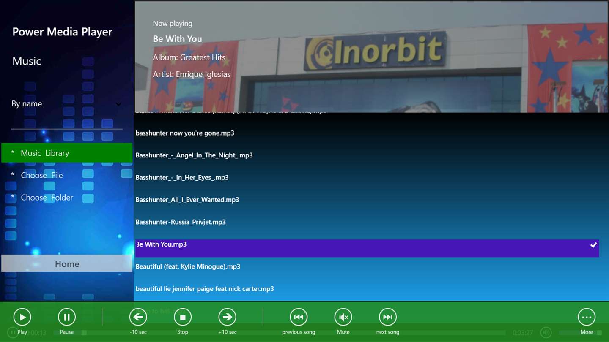This screenshot has width=609, height=342.
Task: Jump to the next song
Action: (388, 317)
